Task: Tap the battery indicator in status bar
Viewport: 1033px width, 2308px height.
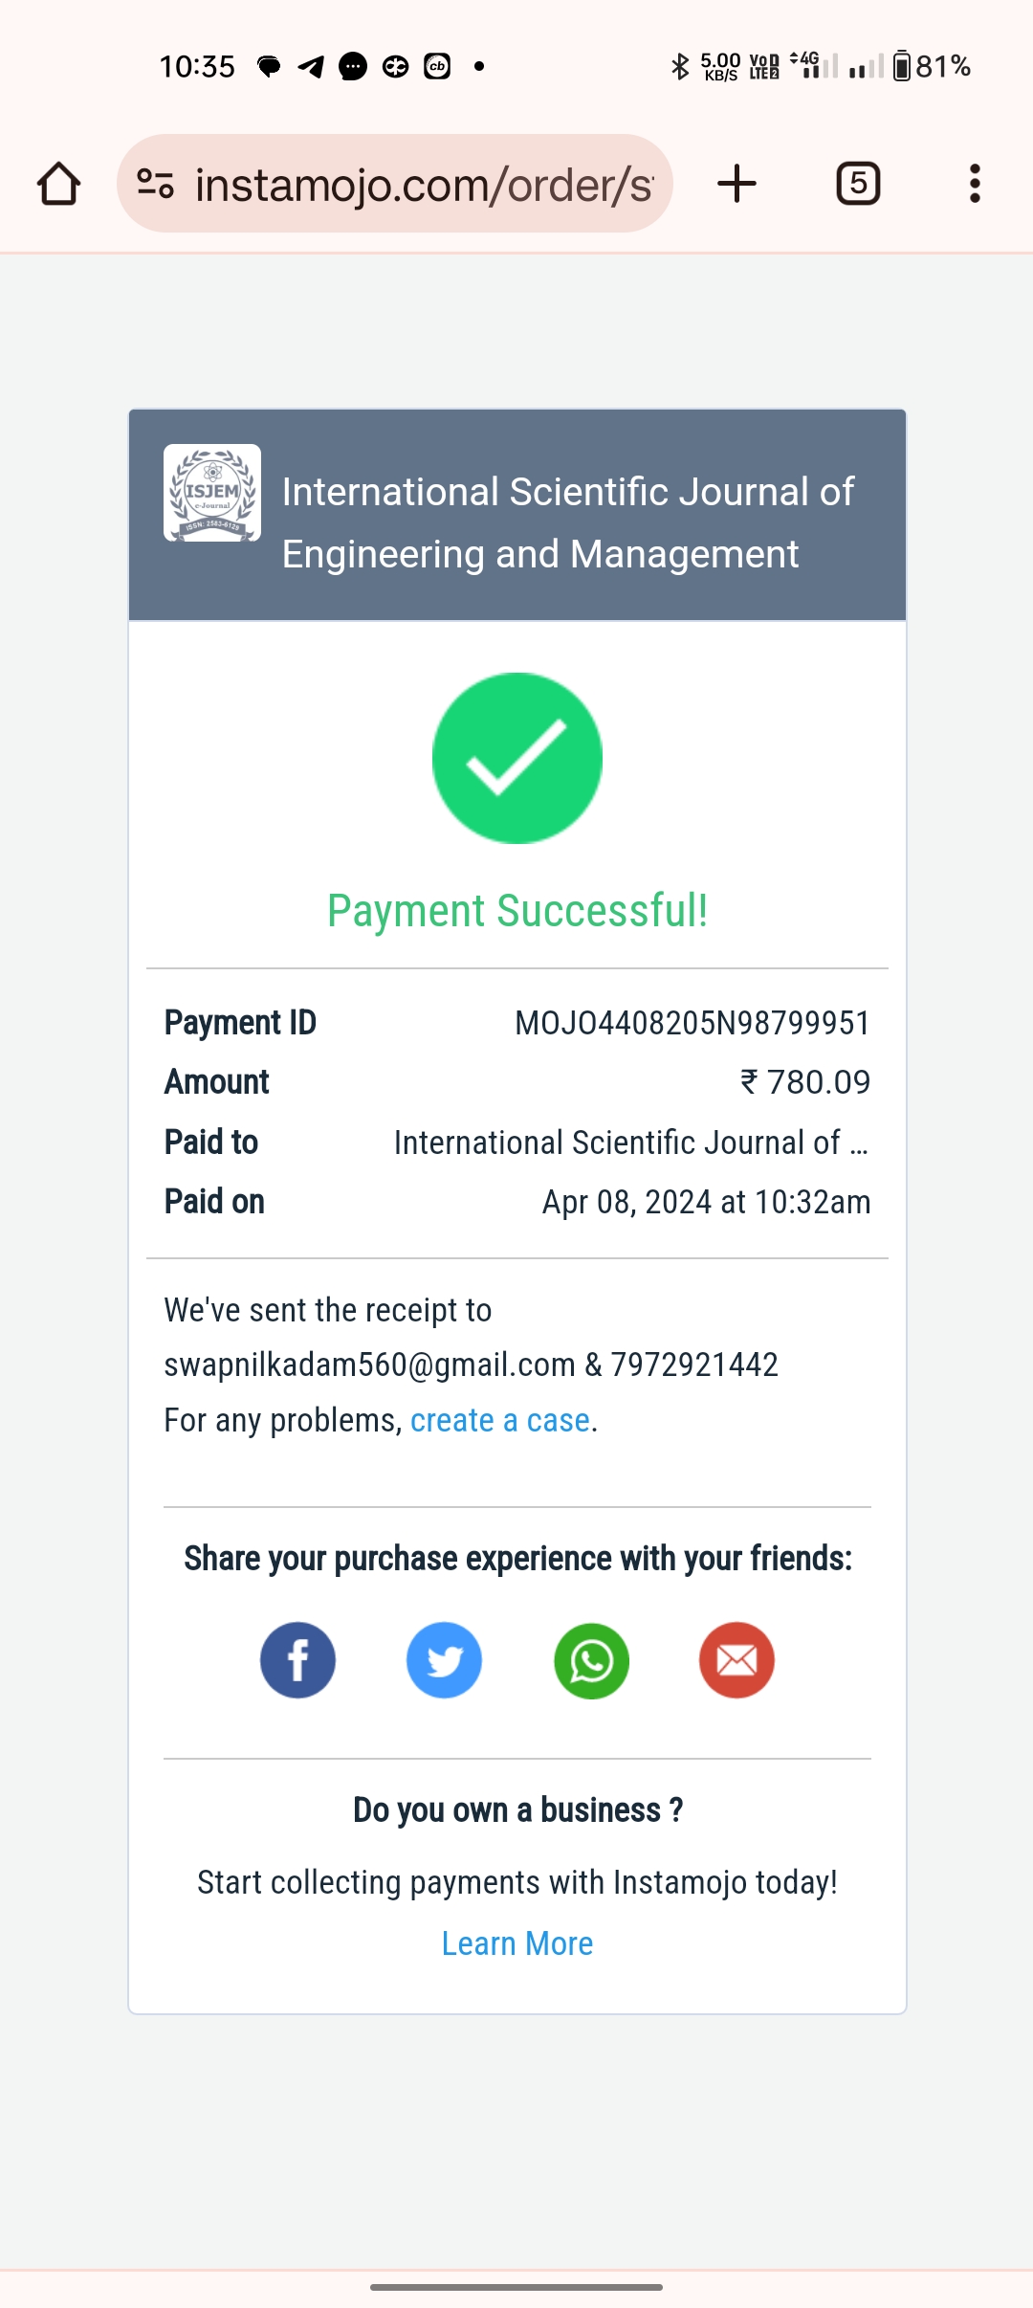Action: pos(902,66)
